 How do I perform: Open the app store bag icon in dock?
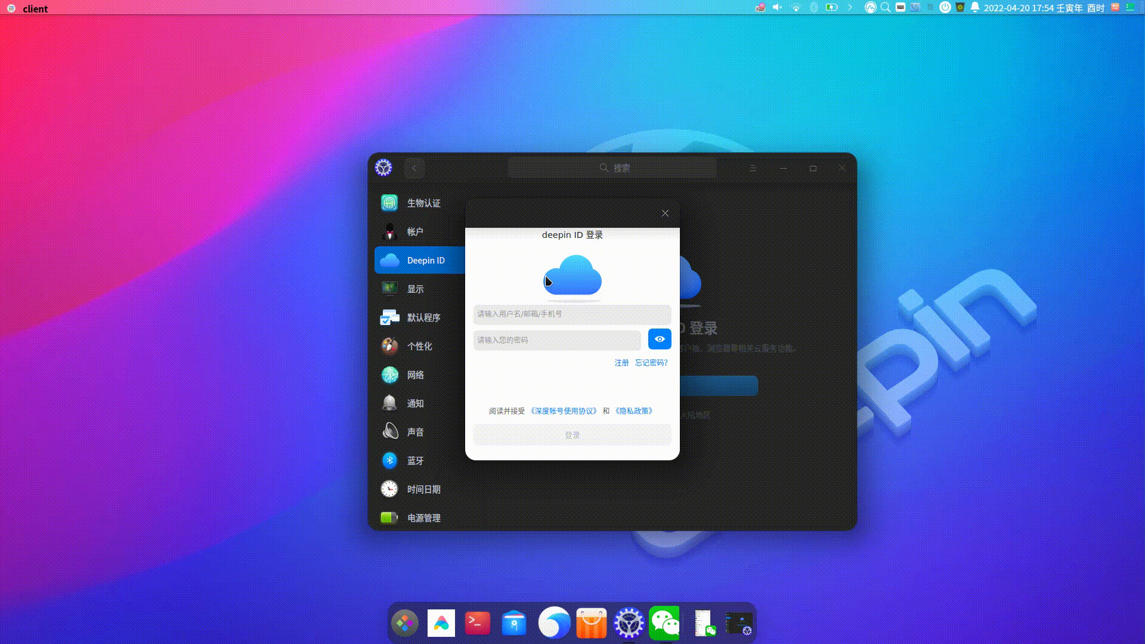591,623
